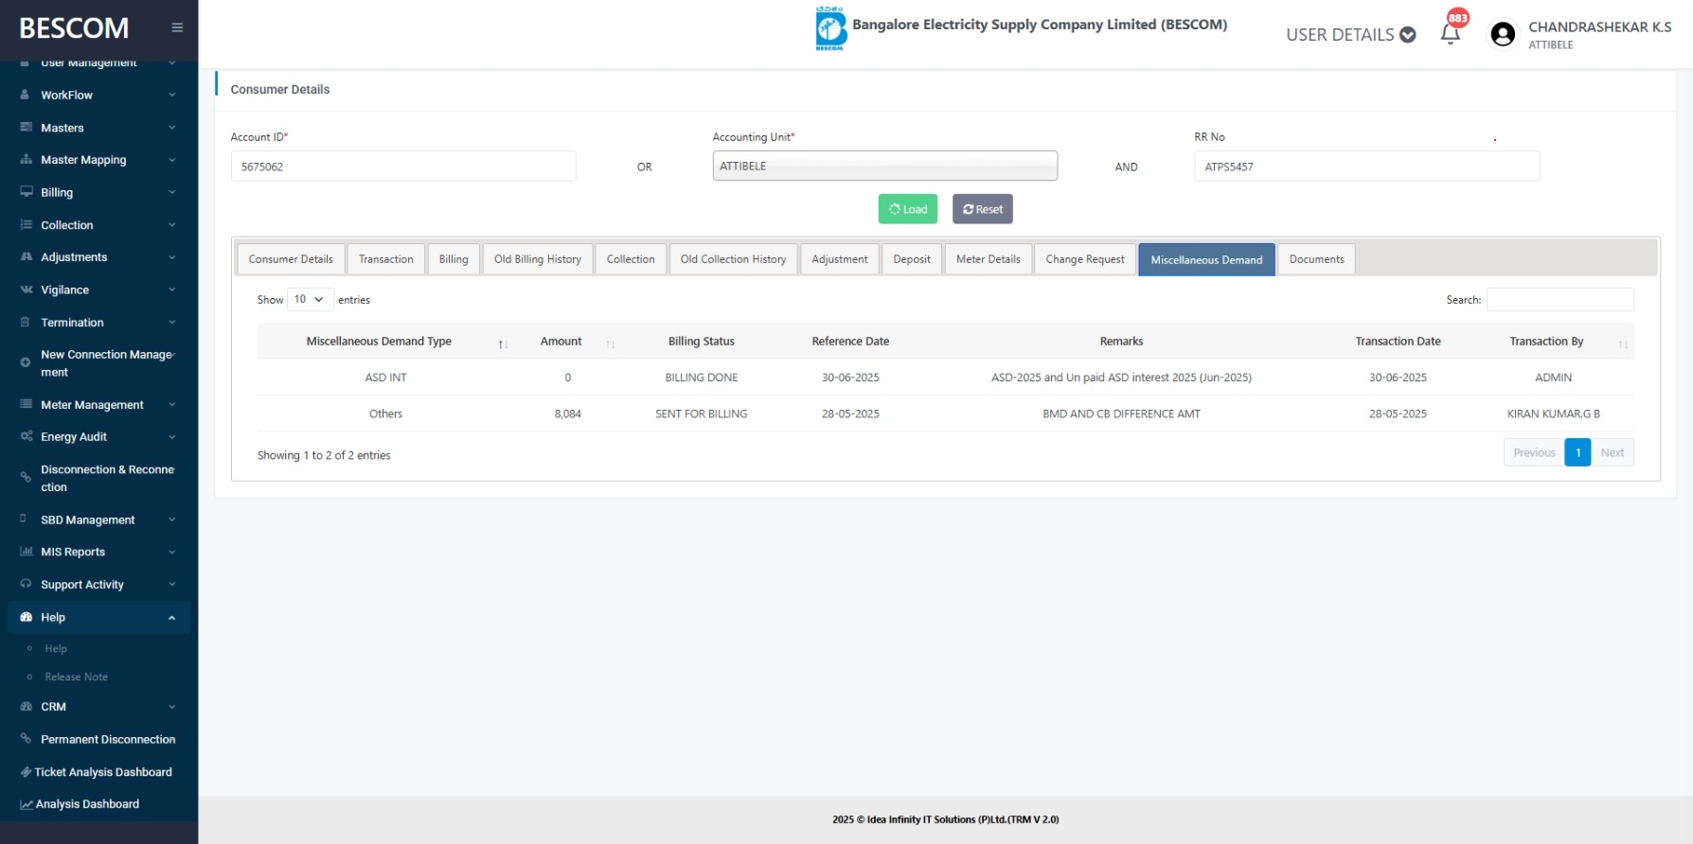Switch to the Meter Details tab
The height and width of the screenshot is (844, 1693).
(x=988, y=259)
